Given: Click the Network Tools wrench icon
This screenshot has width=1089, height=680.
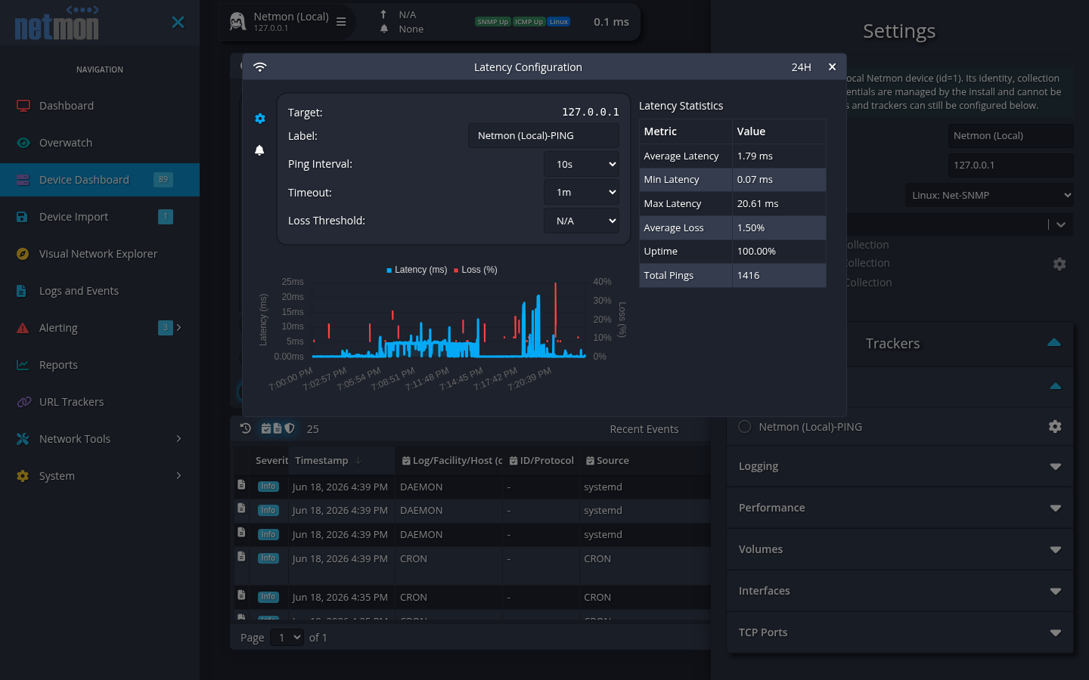Looking at the screenshot, I should click(x=23, y=439).
